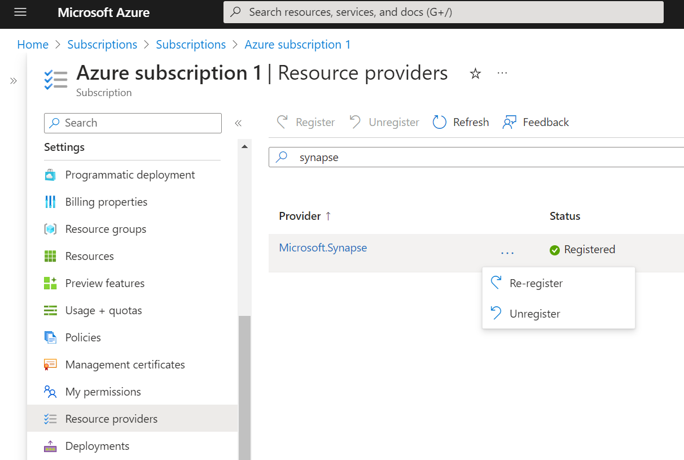This screenshot has height=460, width=684.
Task: Favorite this page with the star icon
Action: point(475,73)
